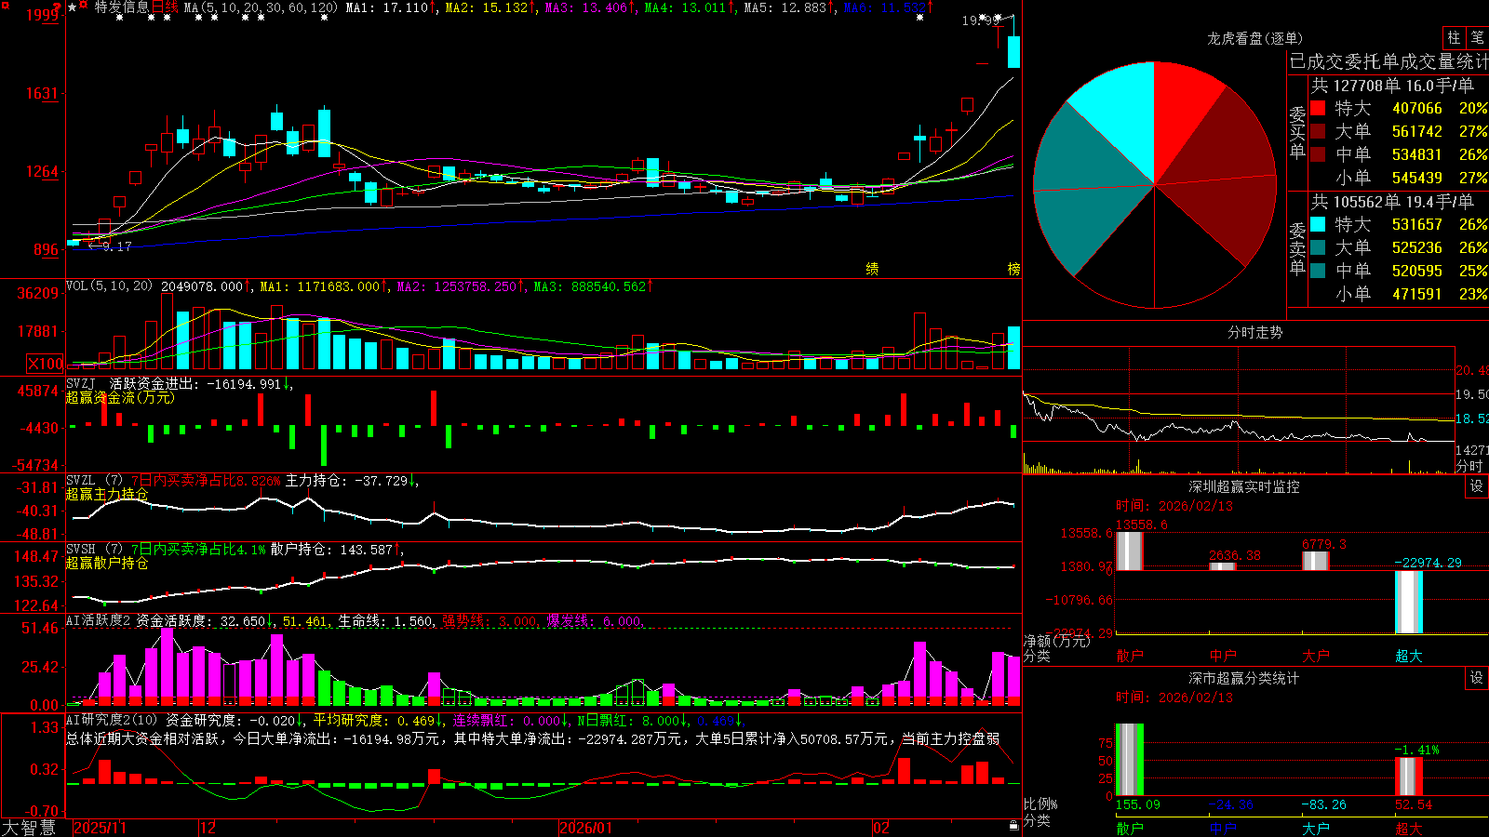Click 超赢资金流(万元) label
This screenshot has height=837, width=1489.
(x=120, y=397)
